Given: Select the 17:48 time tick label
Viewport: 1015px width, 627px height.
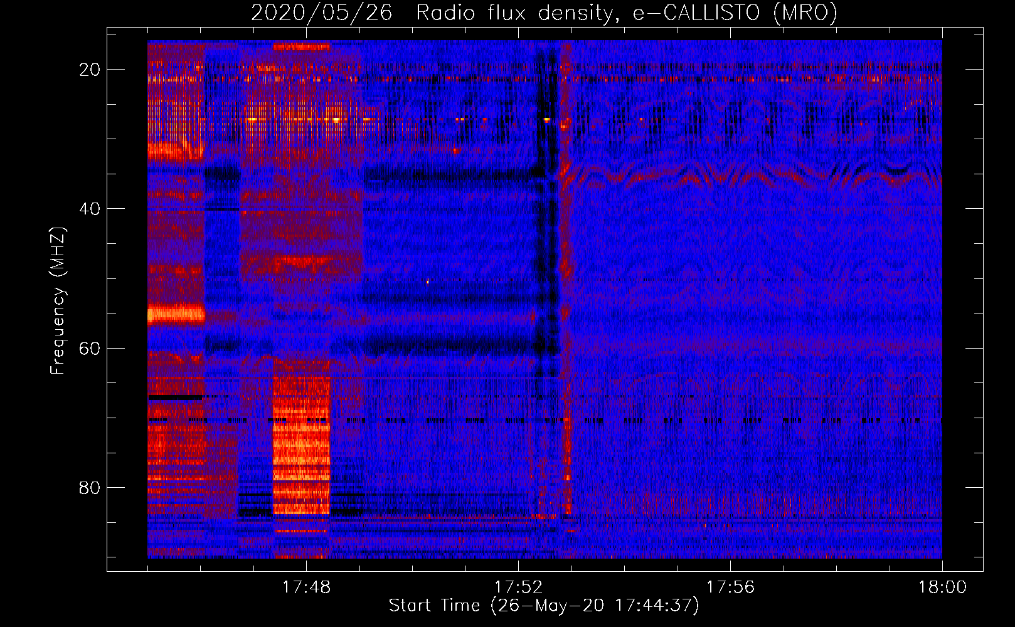Looking at the screenshot, I should coord(306,587).
